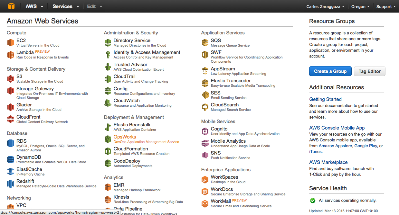Open the Support menu
The image size is (399, 215).
386,6
